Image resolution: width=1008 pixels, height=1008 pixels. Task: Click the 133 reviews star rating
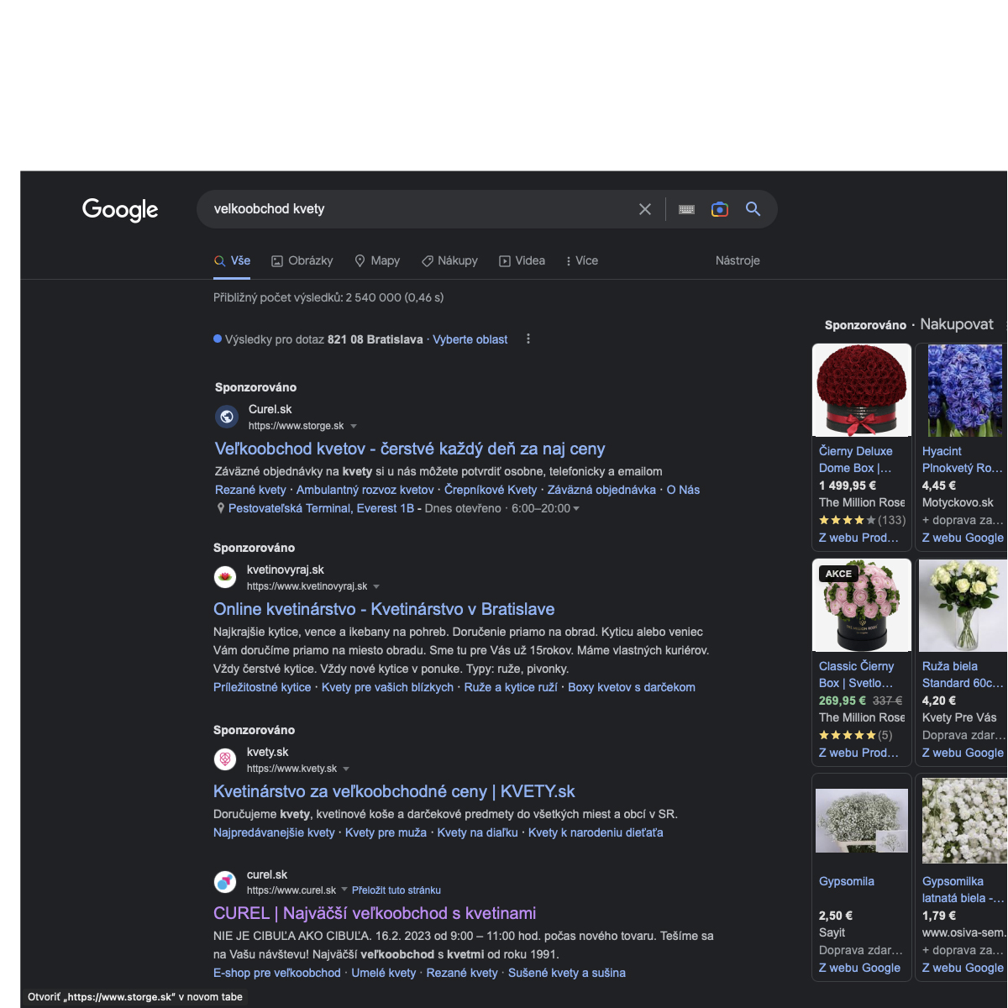862,520
